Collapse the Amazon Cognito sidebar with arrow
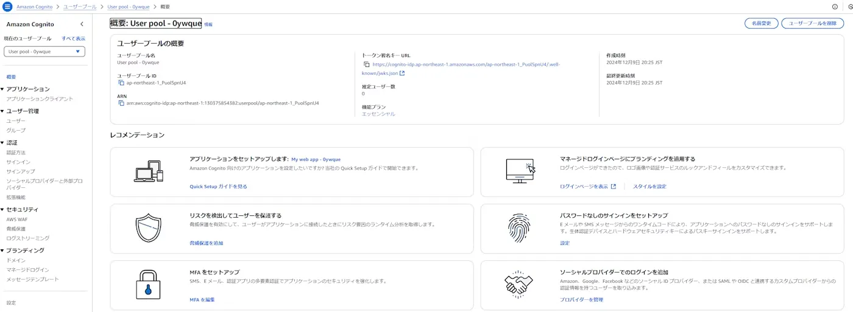 pyautogui.click(x=82, y=24)
